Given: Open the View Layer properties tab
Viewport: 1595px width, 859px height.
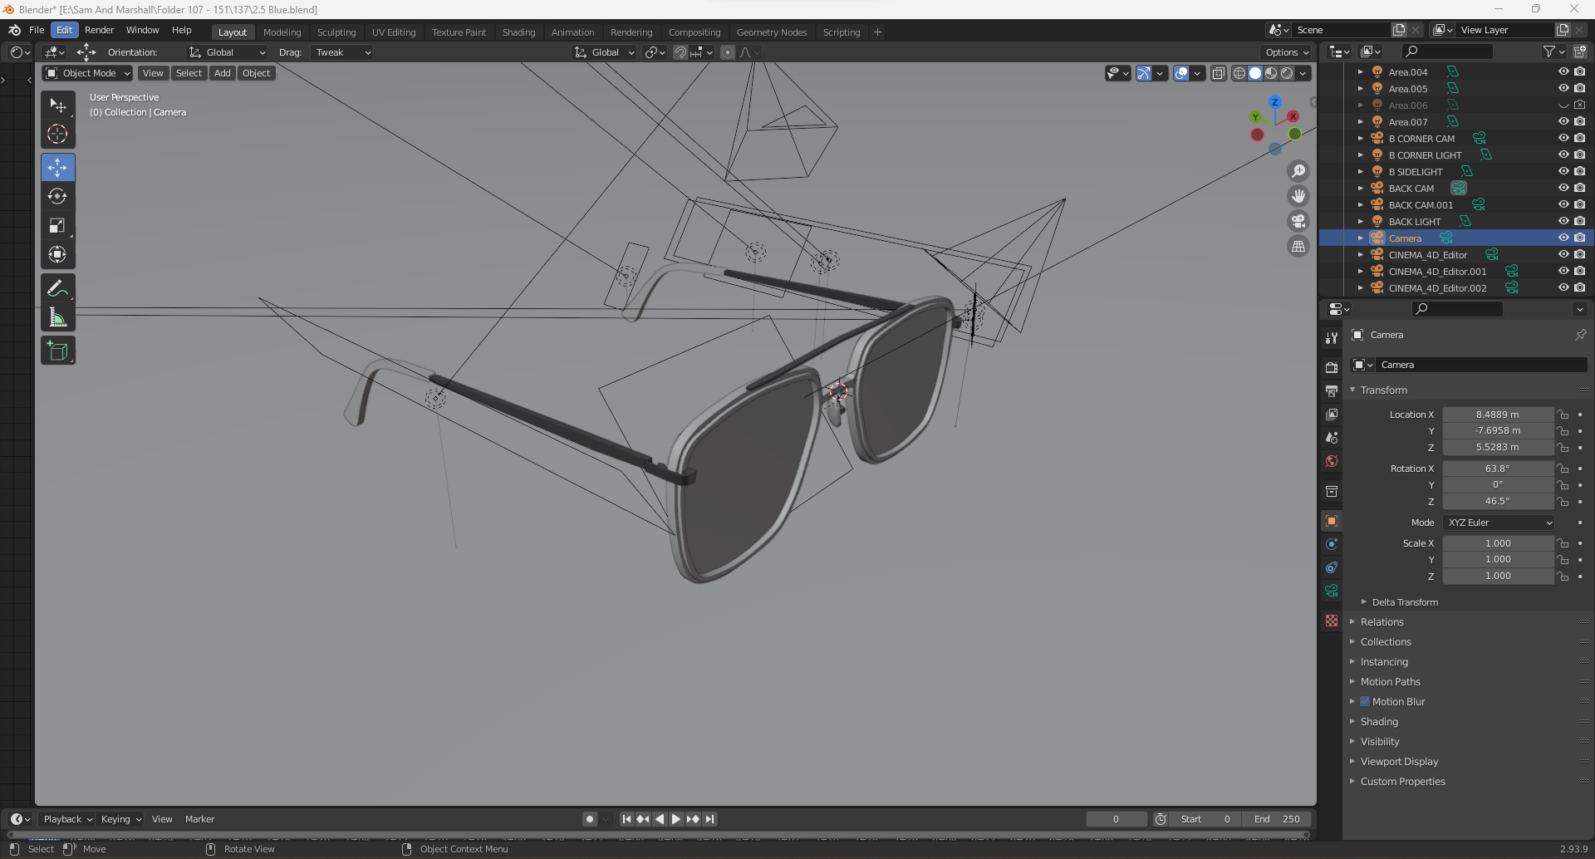Looking at the screenshot, I should [1332, 414].
